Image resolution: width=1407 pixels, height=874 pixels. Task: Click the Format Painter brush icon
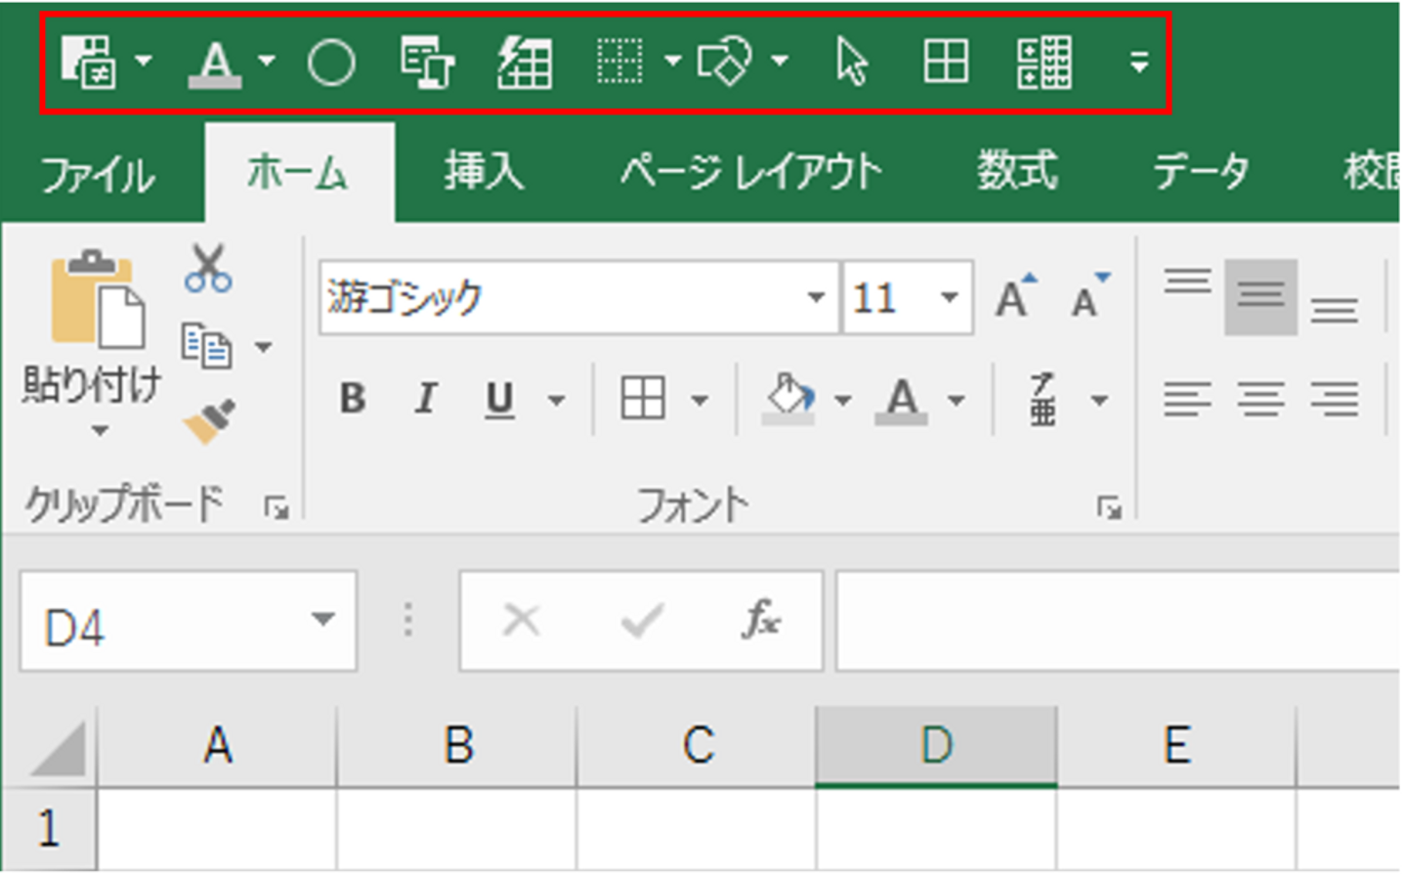(x=210, y=421)
